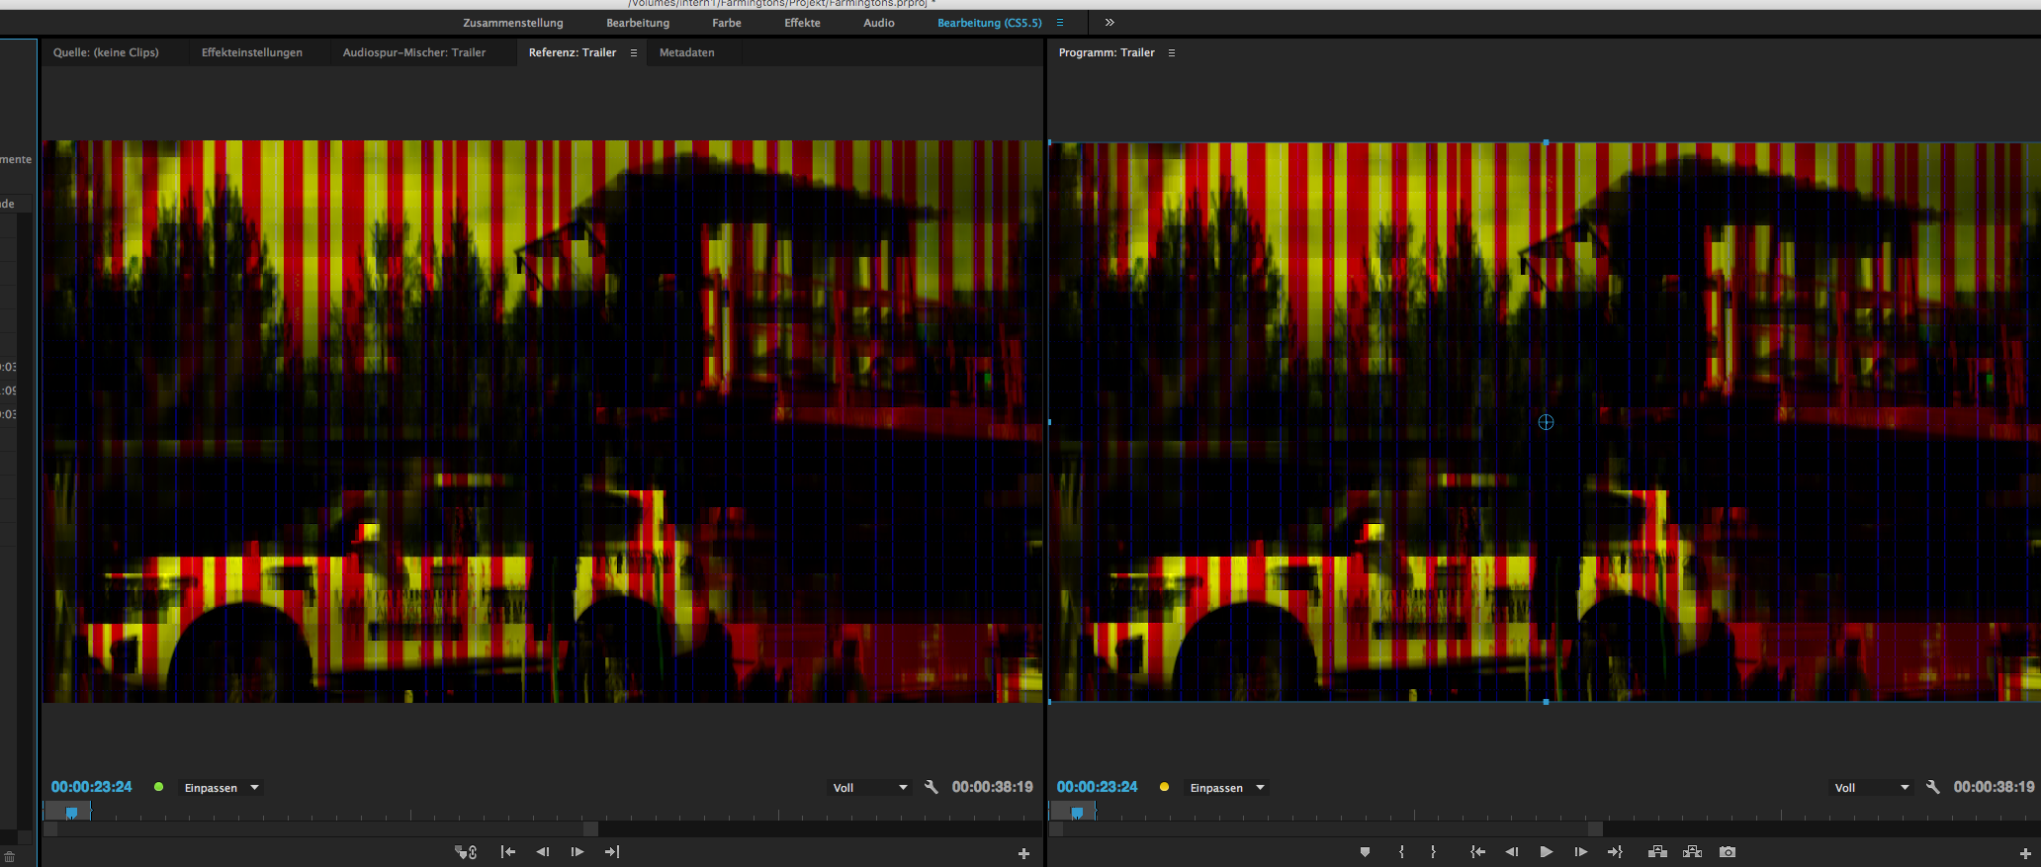Viewport: 2041px width, 867px height.
Task: Show more workspaces with double chevron
Action: (x=1109, y=22)
